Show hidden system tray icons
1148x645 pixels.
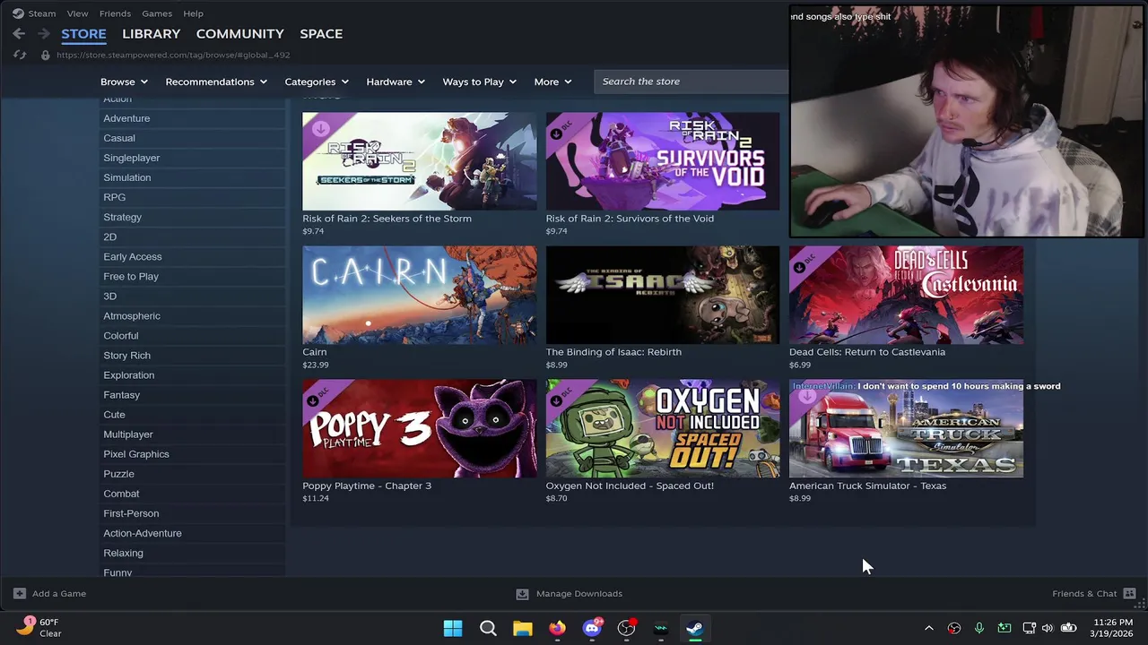pyautogui.click(x=929, y=628)
